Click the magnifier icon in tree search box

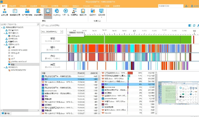coord(38,24)
